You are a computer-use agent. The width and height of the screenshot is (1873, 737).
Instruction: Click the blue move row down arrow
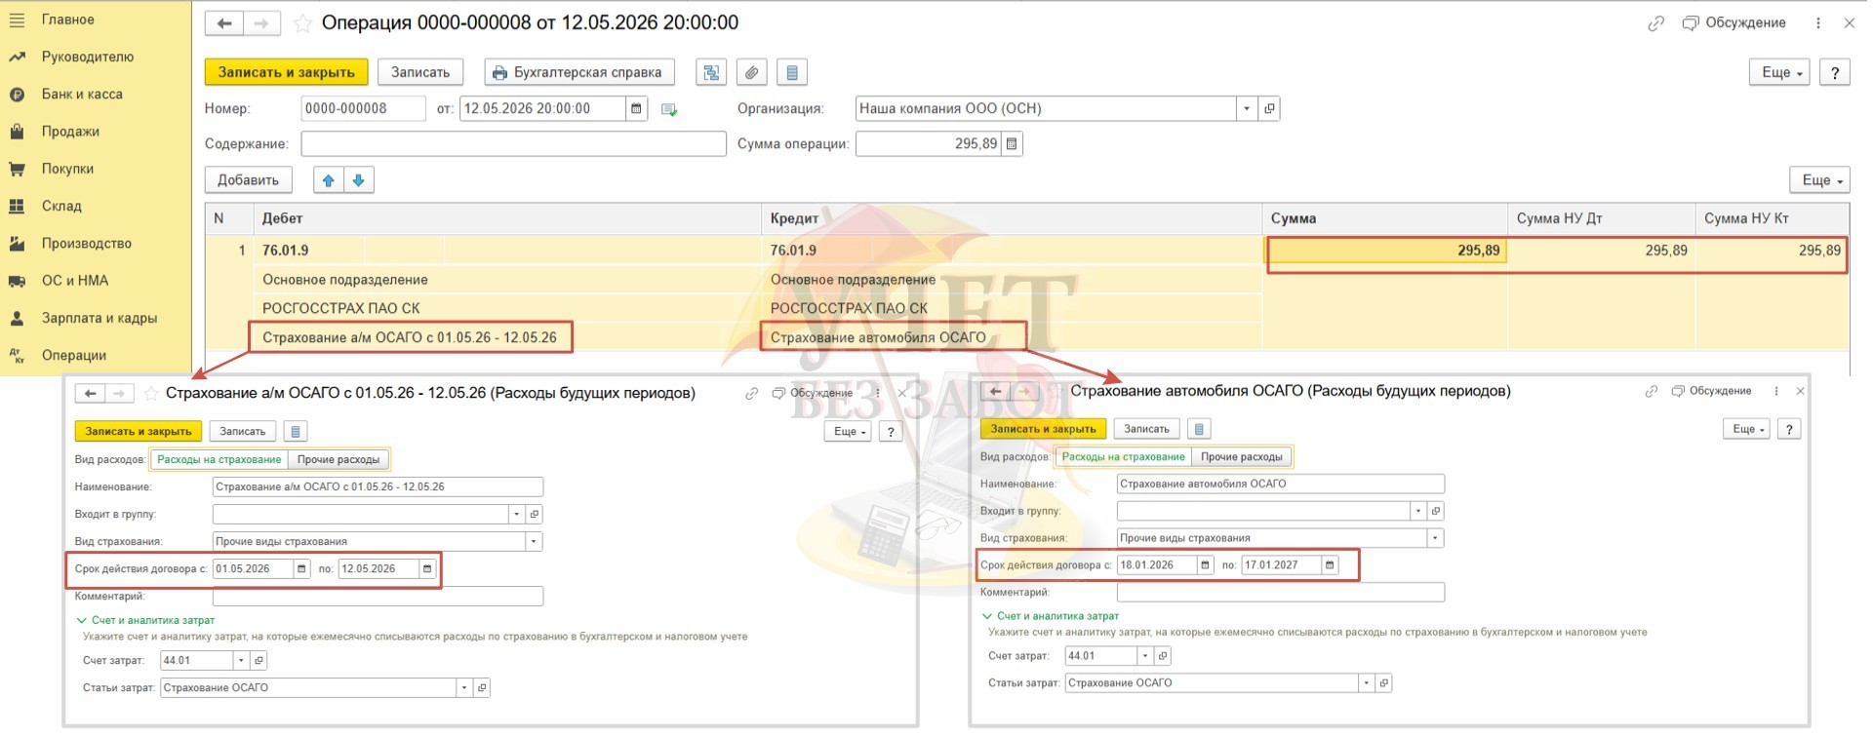pos(358,180)
